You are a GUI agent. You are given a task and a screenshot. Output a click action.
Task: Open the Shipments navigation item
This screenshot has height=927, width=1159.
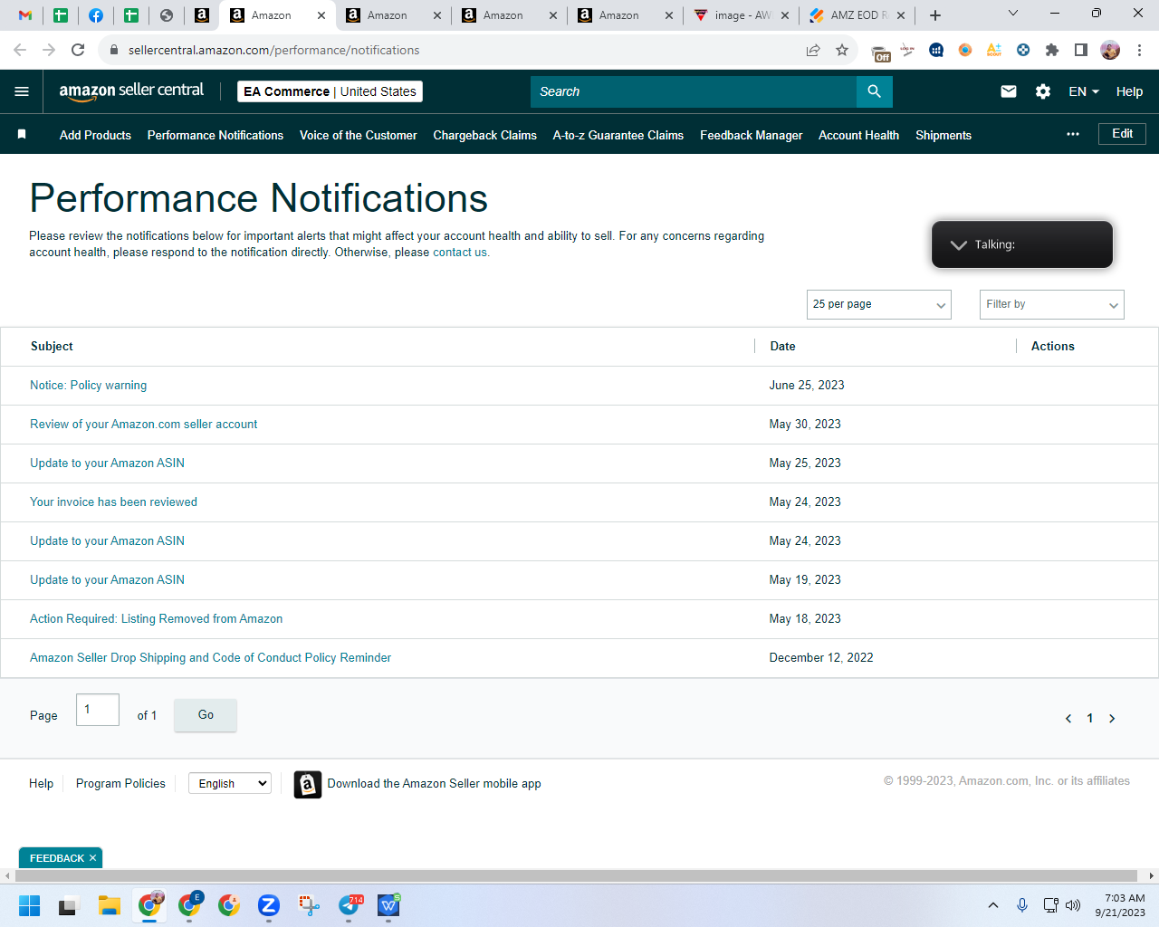tap(943, 135)
